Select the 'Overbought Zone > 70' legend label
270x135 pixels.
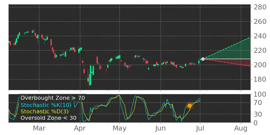pyautogui.click(x=53, y=98)
